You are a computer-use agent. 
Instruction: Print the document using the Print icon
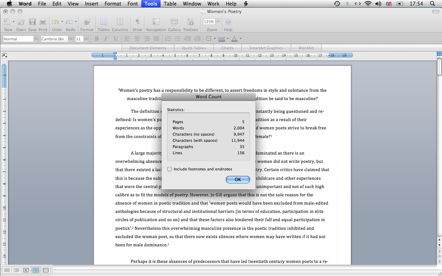[43, 22]
